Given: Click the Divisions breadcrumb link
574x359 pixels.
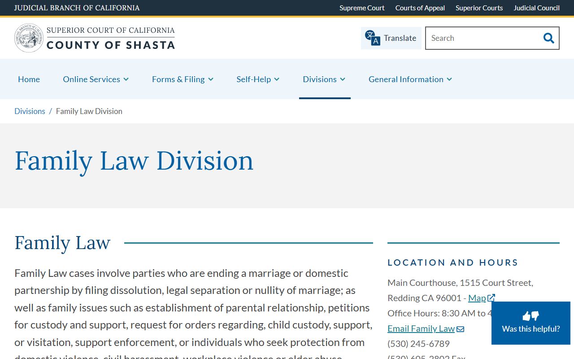Looking at the screenshot, I should pos(30,111).
